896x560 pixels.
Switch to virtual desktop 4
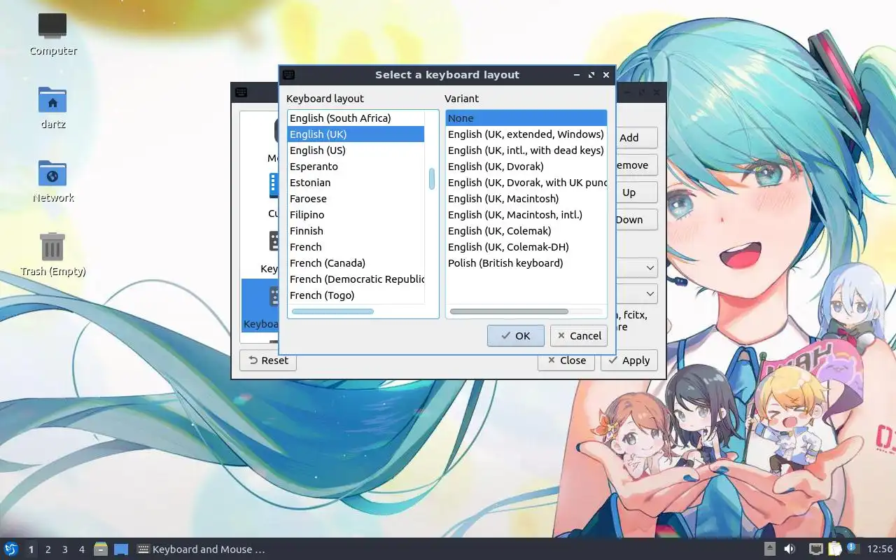pyautogui.click(x=82, y=549)
